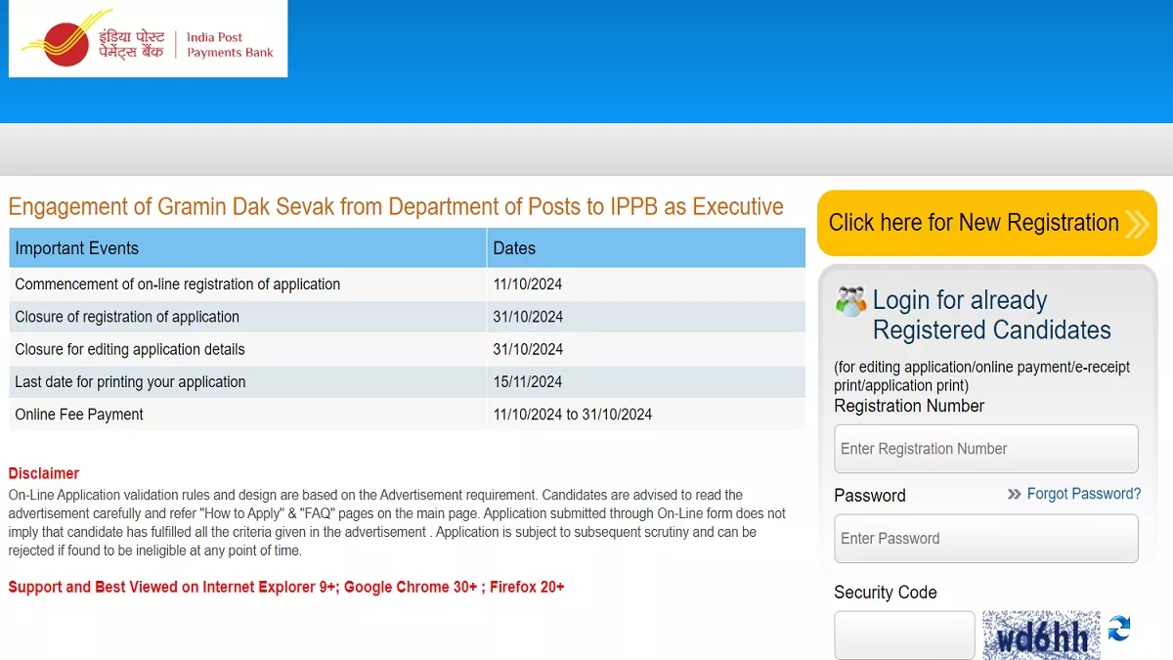This screenshot has height=660, width=1173.
Task: Click the Support and Best Viewed notice
Action: [x=286, y=587]
